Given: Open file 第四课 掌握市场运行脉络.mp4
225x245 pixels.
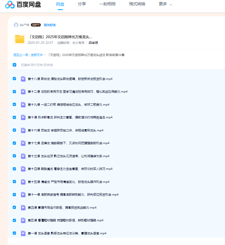Looking at the screenshot, I should click(x=62, y=208).
